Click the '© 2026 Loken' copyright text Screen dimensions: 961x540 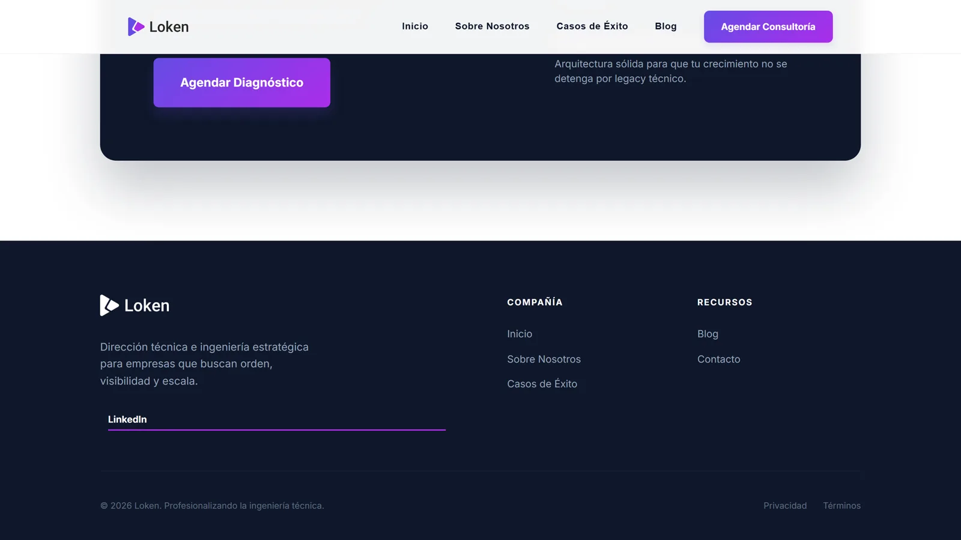212,506
